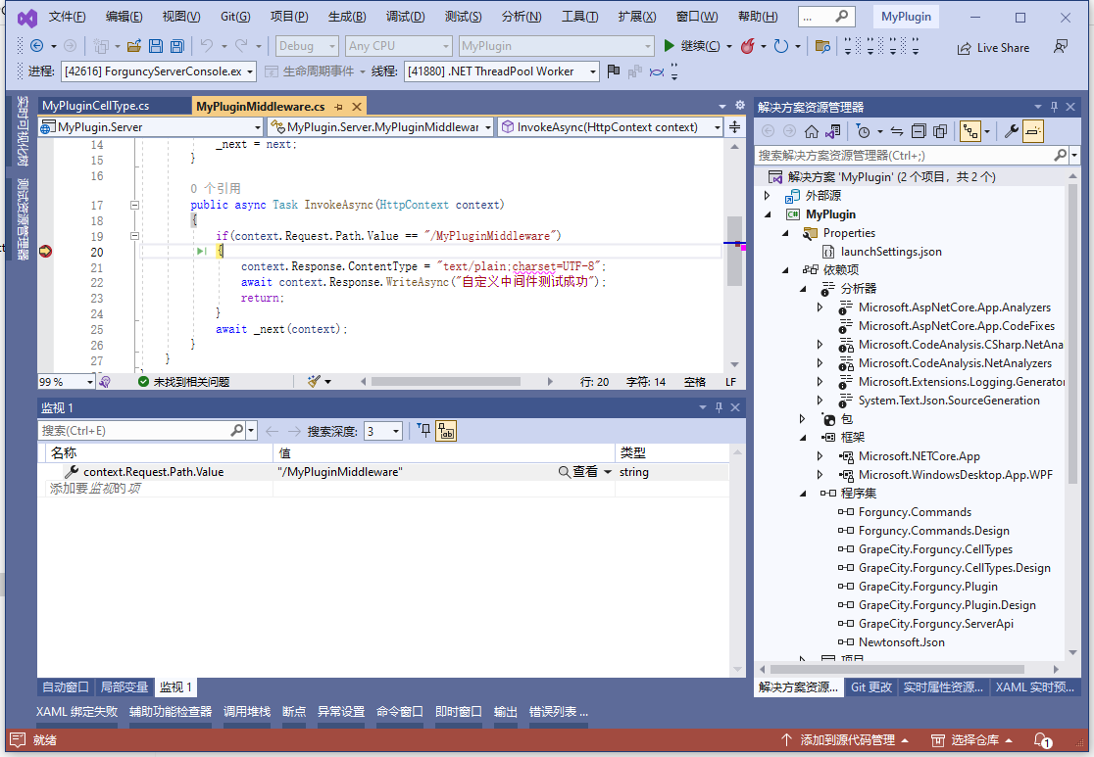Click the Open File folder icon
Screen dimensions: 1094x757
tap(134, 46)
